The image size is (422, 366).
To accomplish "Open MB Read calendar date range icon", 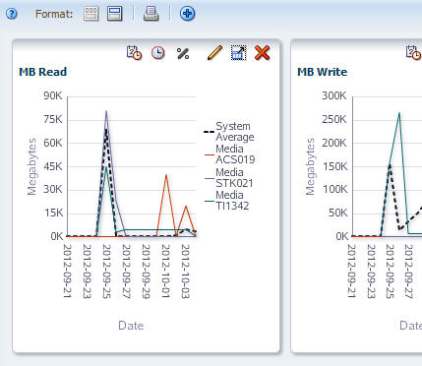I will 134,53.
